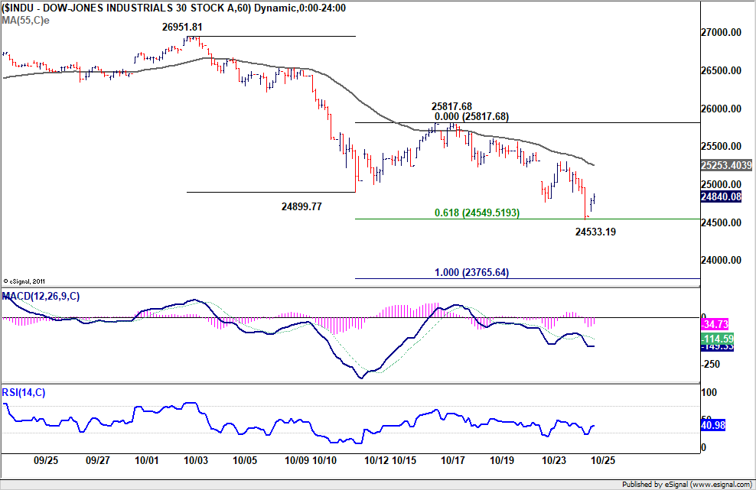756x490 pixels.
Task: Click the -114.59 MACD signal value tag
Action: pos(717,339)
